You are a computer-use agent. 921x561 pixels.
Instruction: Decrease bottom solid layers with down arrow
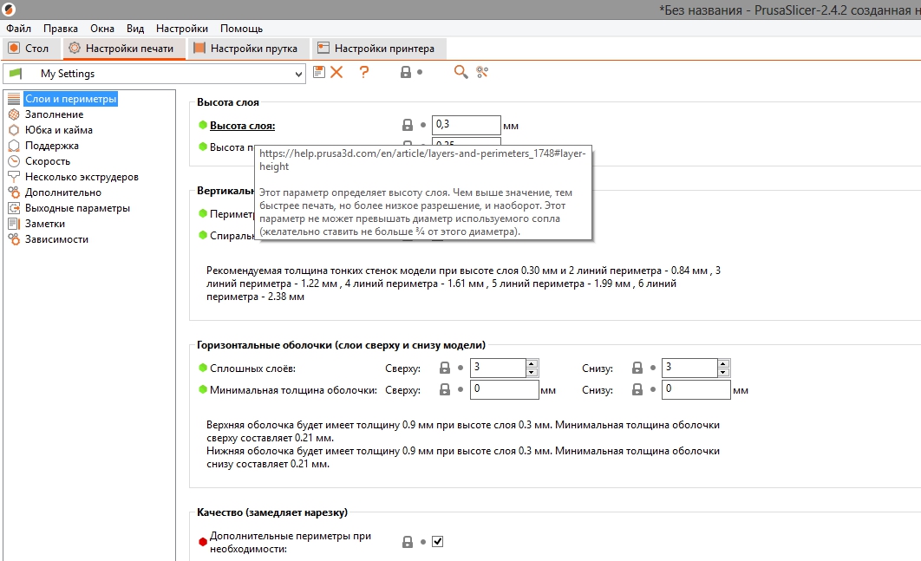click(724, 373)
